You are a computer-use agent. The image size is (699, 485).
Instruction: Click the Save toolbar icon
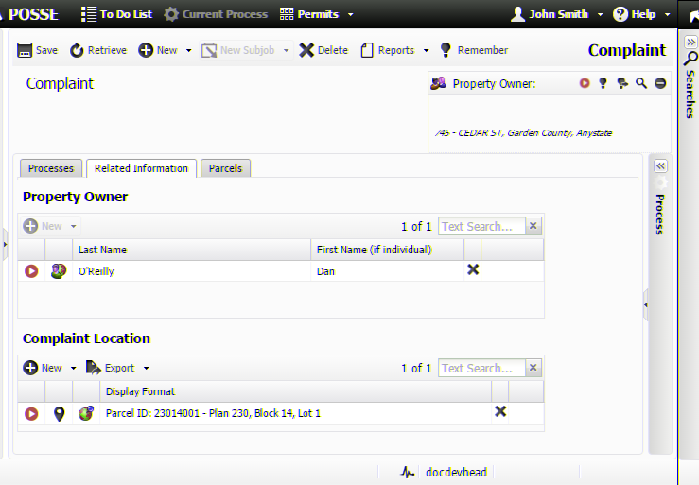tap(26, 50)
